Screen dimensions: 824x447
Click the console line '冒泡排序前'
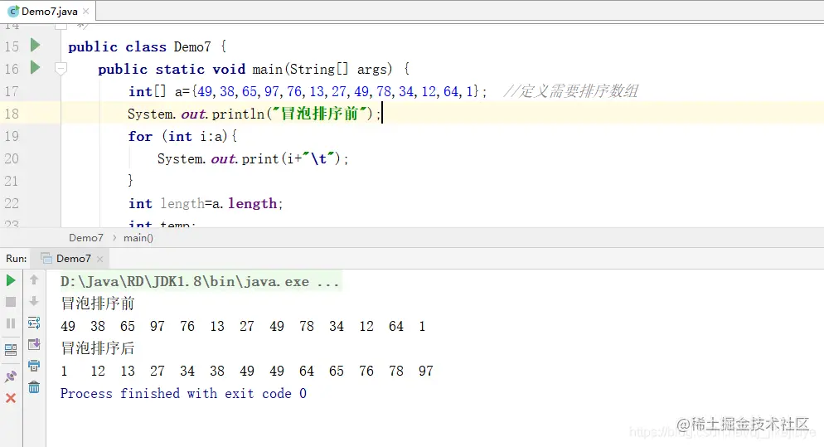(98, 304)
